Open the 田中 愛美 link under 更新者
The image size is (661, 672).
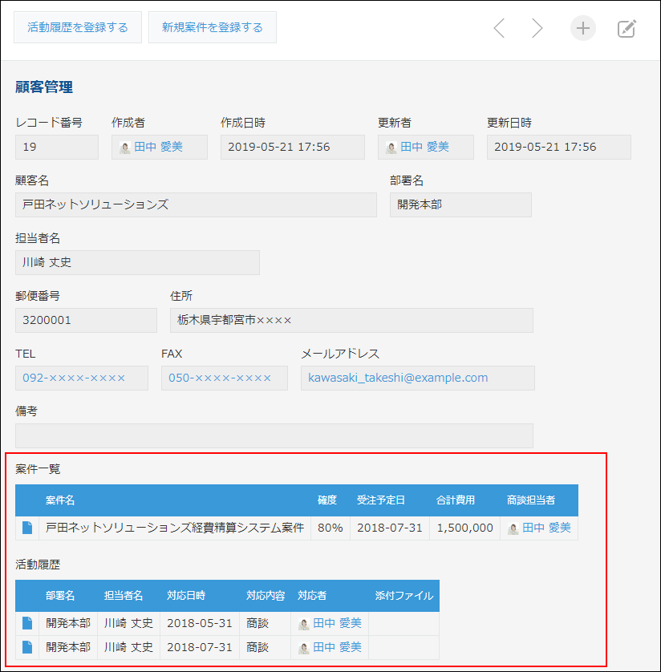coord(423,147)
